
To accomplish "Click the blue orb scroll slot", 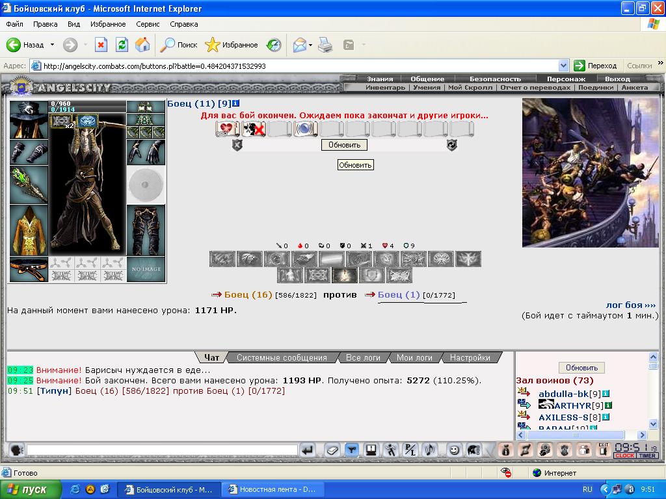I will point(305,129).
